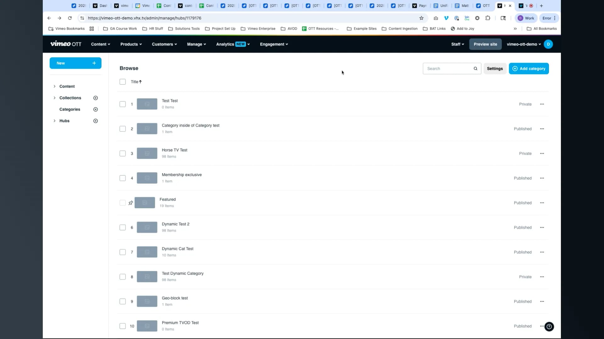Check the Test Test category checkbox
Viewport: 604px width, 339px height.
123,104
